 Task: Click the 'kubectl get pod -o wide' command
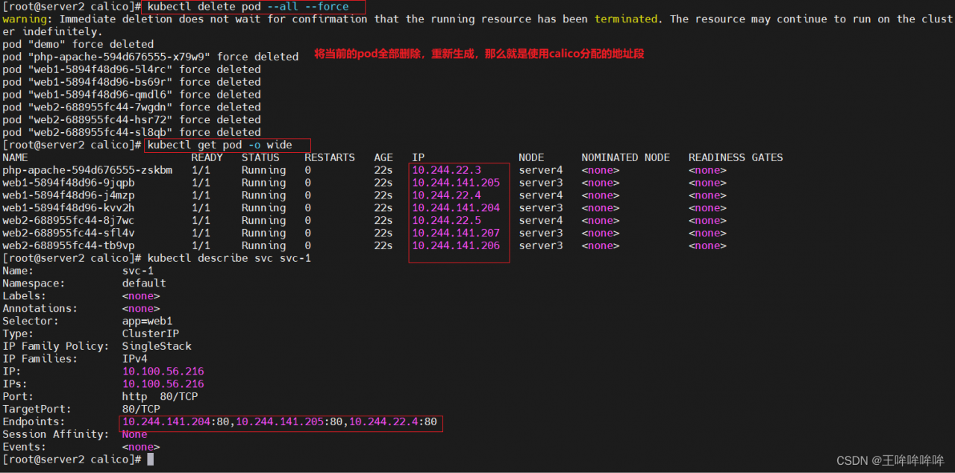pyautogui.click(x=219, y=145)
